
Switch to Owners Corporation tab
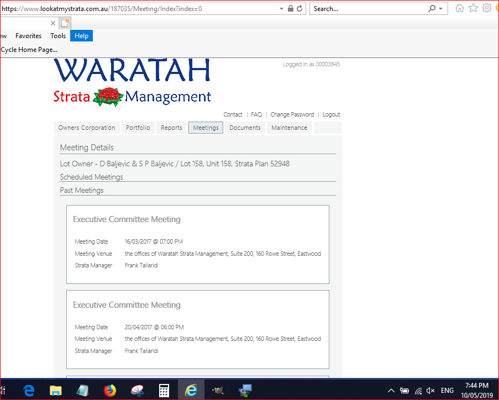click(87, 128)
